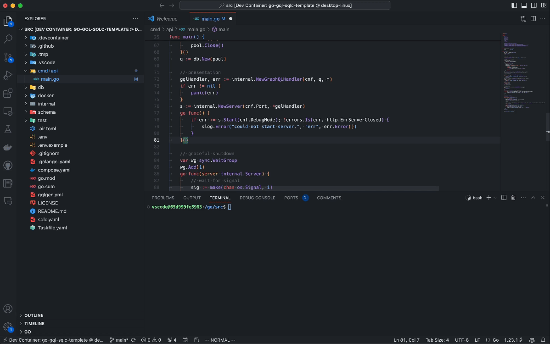Open the GitHub view in activity bar
The height and width of the screenshot is (344, 550).
pyautogui.click(x=8, y=165)
